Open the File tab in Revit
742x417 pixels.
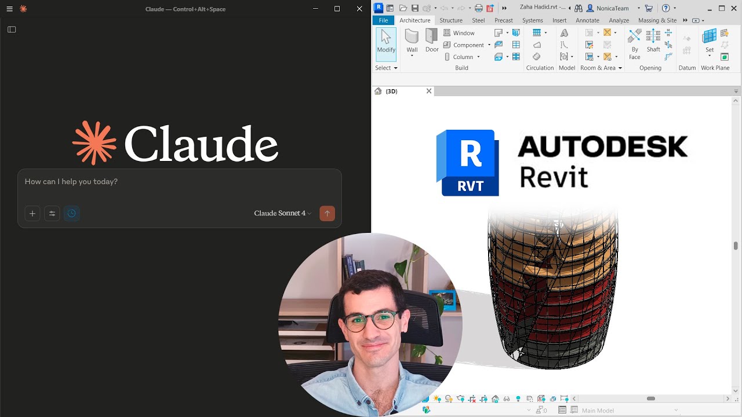tap(383, 20)
